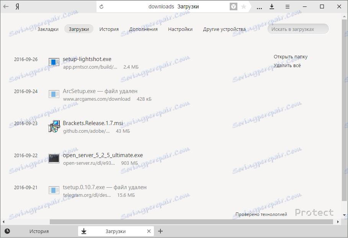Click open-server.ru/dl/e93... source URL
This screenshot has width=348, height=238.
tap(89, 163)
